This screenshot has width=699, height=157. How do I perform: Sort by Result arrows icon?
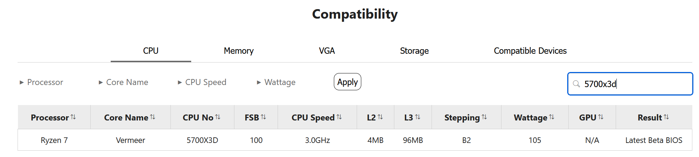[x=666, y=117]
